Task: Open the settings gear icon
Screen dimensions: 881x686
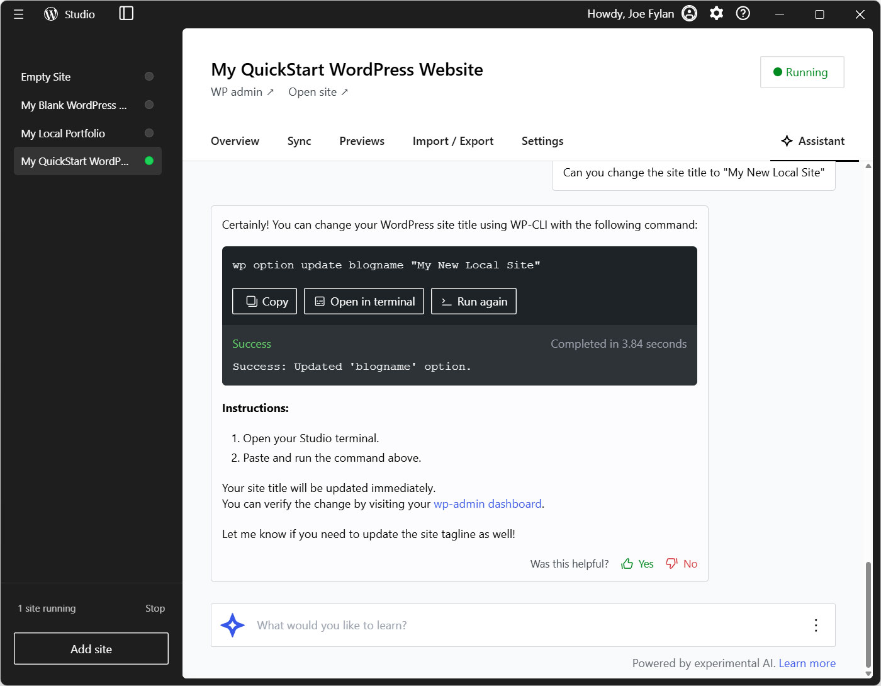Action: pos(716,13)
